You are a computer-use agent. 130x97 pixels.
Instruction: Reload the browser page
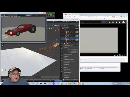[70, 17]
